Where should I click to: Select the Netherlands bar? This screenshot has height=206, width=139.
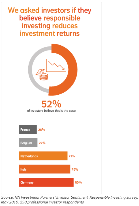(43, 156)
